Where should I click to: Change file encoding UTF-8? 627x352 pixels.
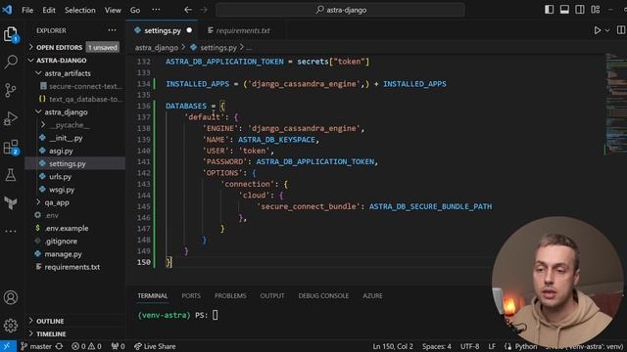(x=470, y=346)
